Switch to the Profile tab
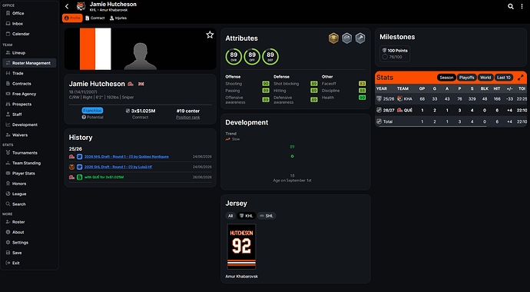530x292 pixels. pyautogui.click(x=72, y=18)
